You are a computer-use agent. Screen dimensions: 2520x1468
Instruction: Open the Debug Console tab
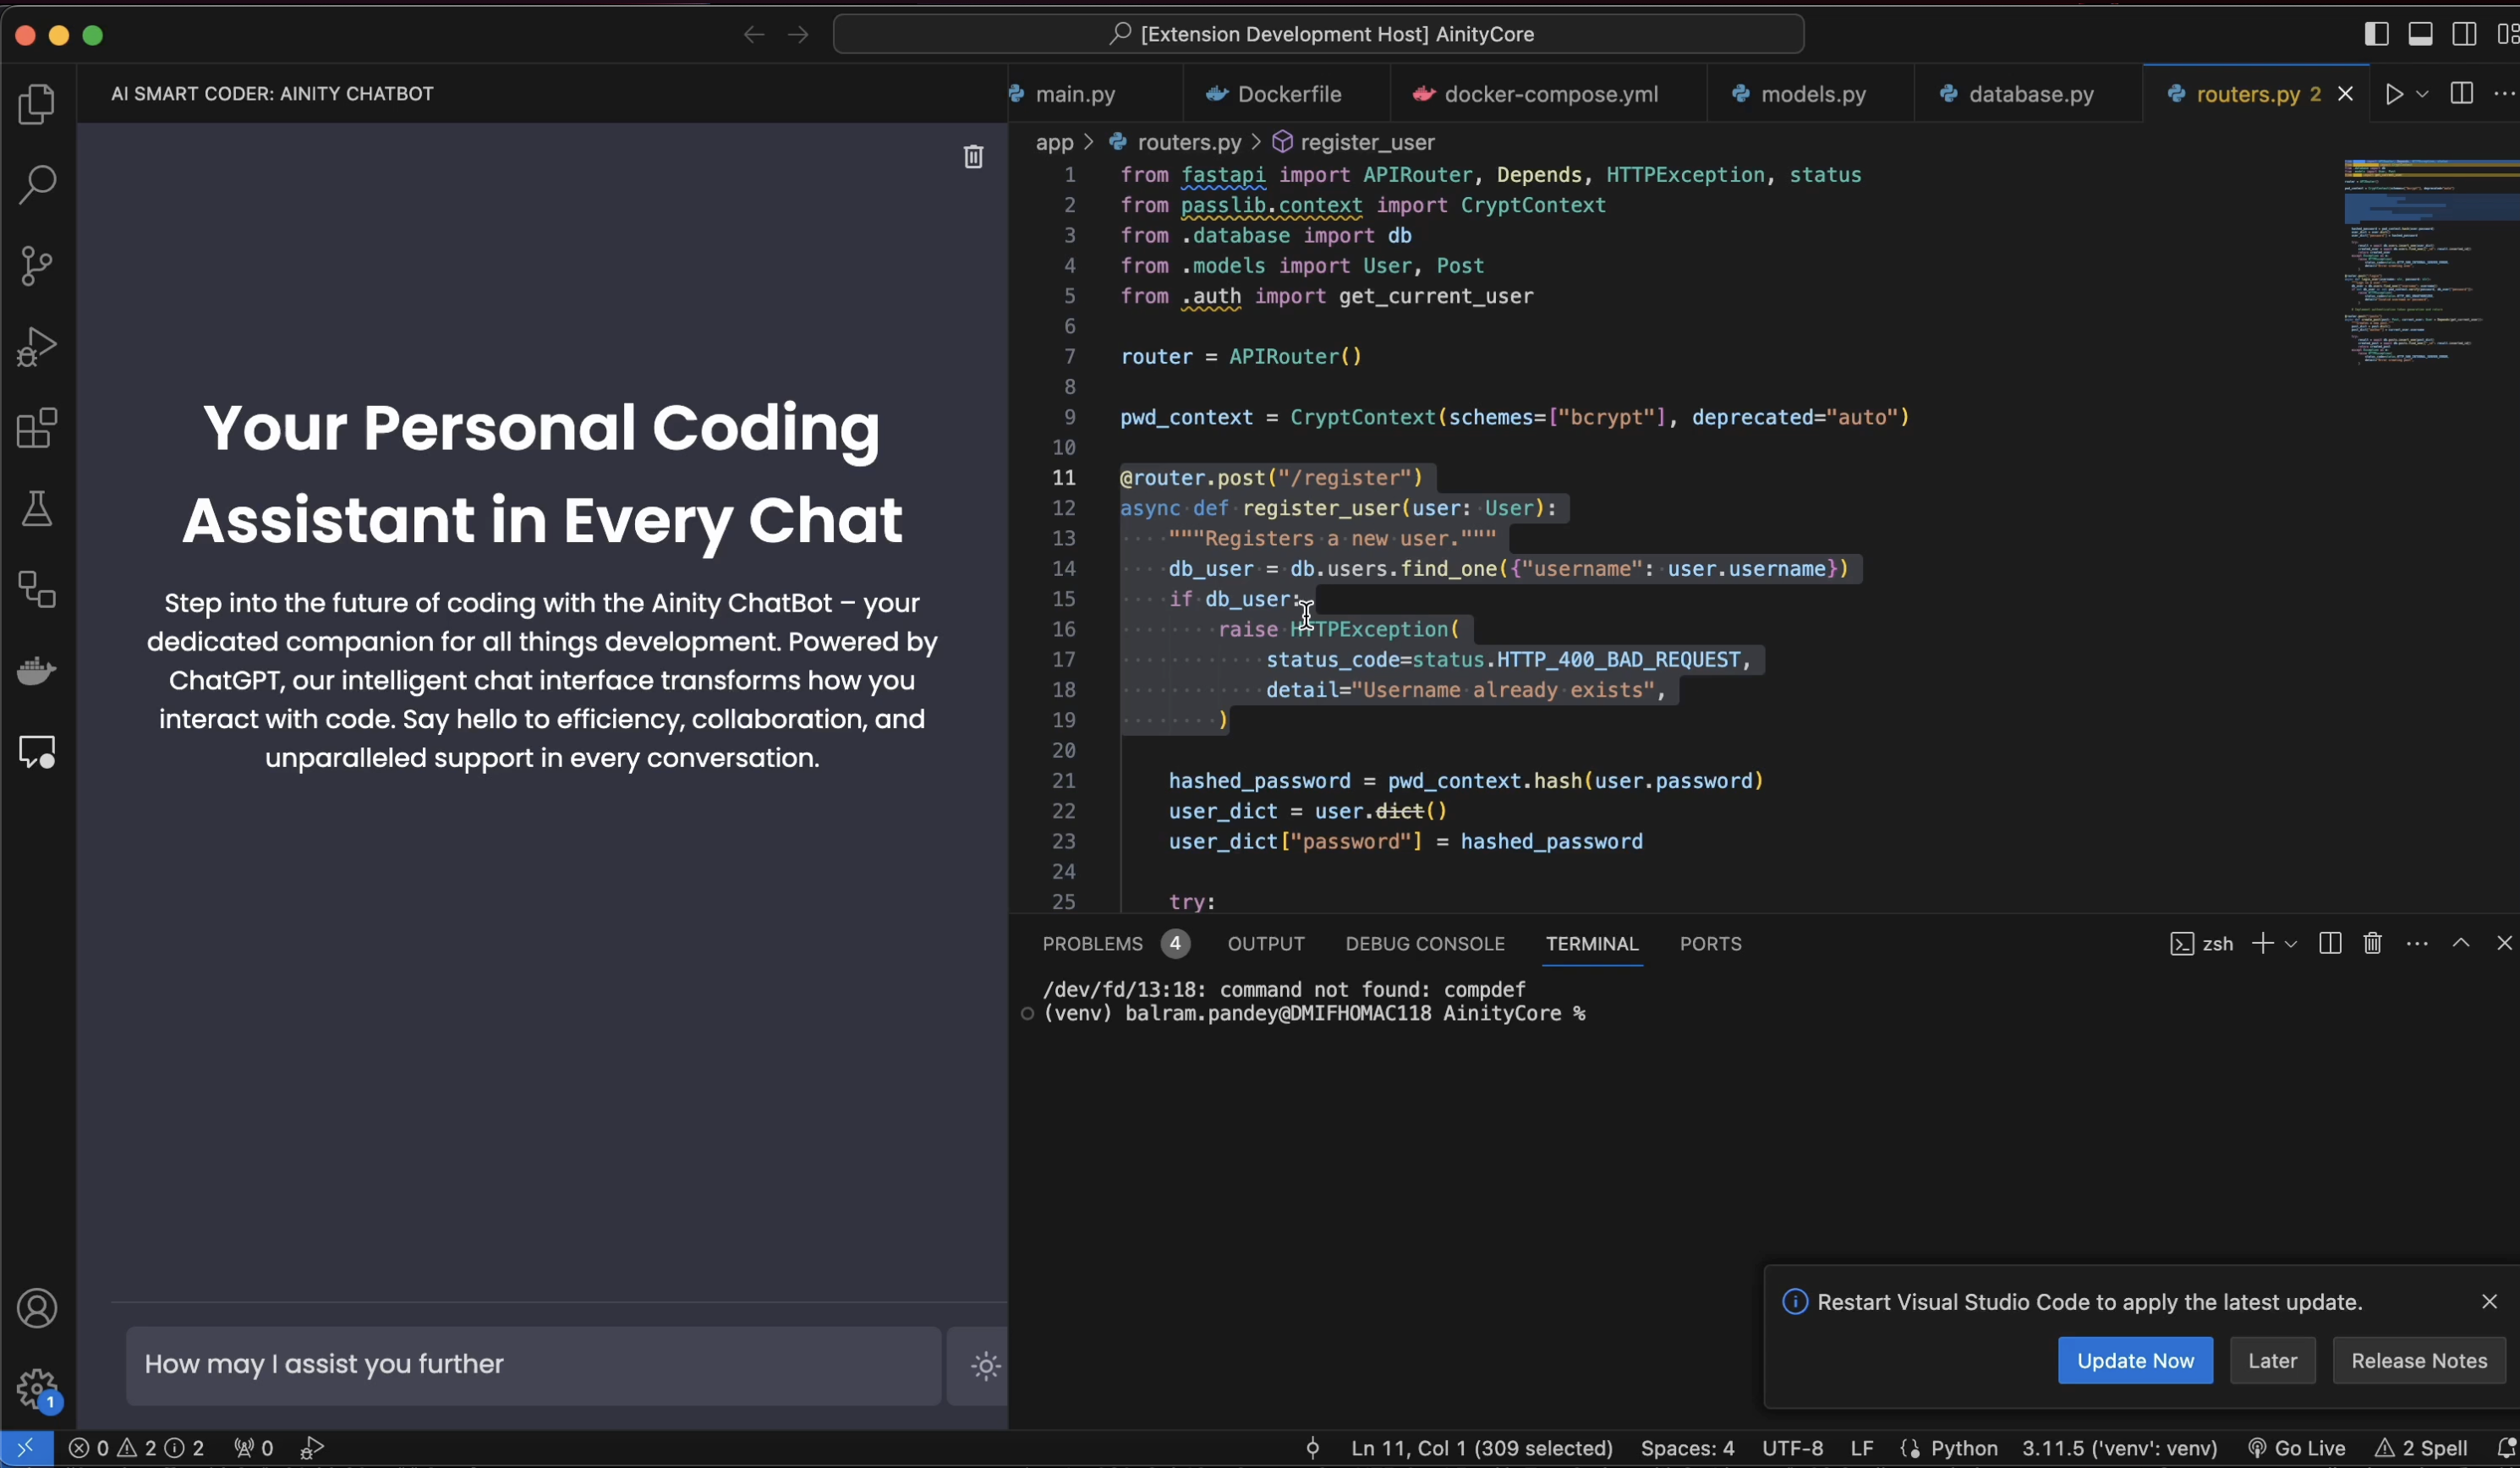(x=1425, y=944)
